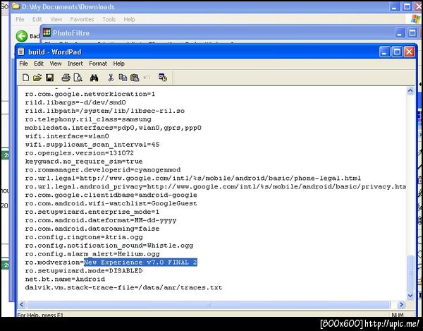Open the Edit menu in WordPad
The image size is (423, 331).
[x=39, y=64]
